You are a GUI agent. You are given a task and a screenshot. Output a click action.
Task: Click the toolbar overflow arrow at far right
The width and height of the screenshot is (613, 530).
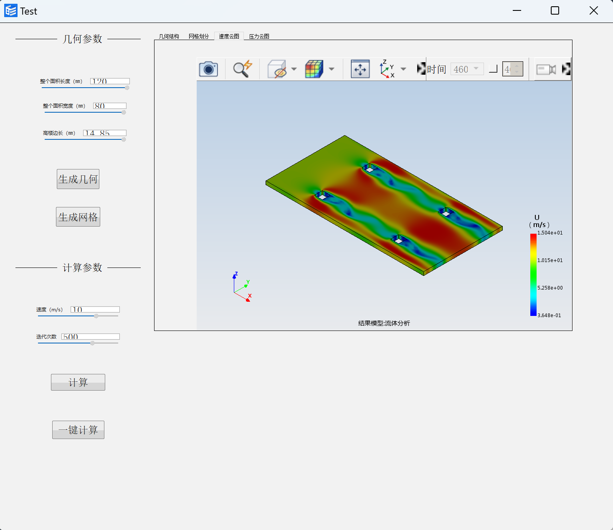coord(566,69)
